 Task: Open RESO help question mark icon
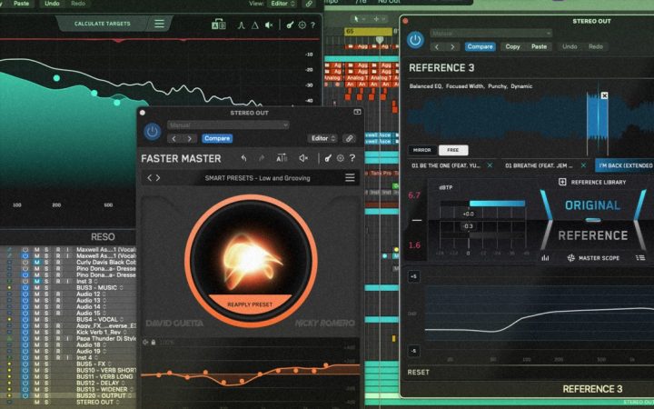coord(312,25)
